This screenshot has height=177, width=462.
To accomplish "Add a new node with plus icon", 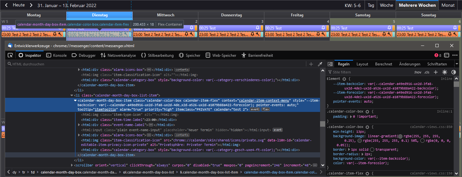I will (311, 64).
